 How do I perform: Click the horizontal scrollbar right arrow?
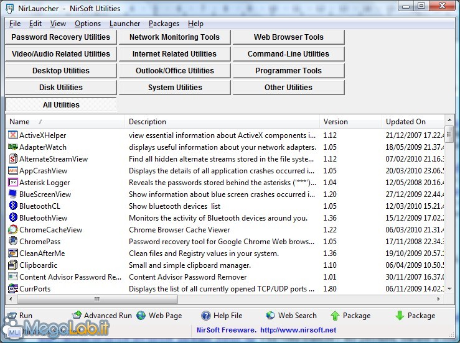pyautogui.click(x=439, y=299)
